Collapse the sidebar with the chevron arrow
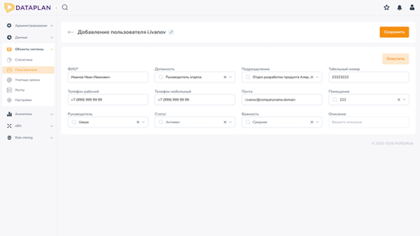420x236 pixels. pos(56,8)
